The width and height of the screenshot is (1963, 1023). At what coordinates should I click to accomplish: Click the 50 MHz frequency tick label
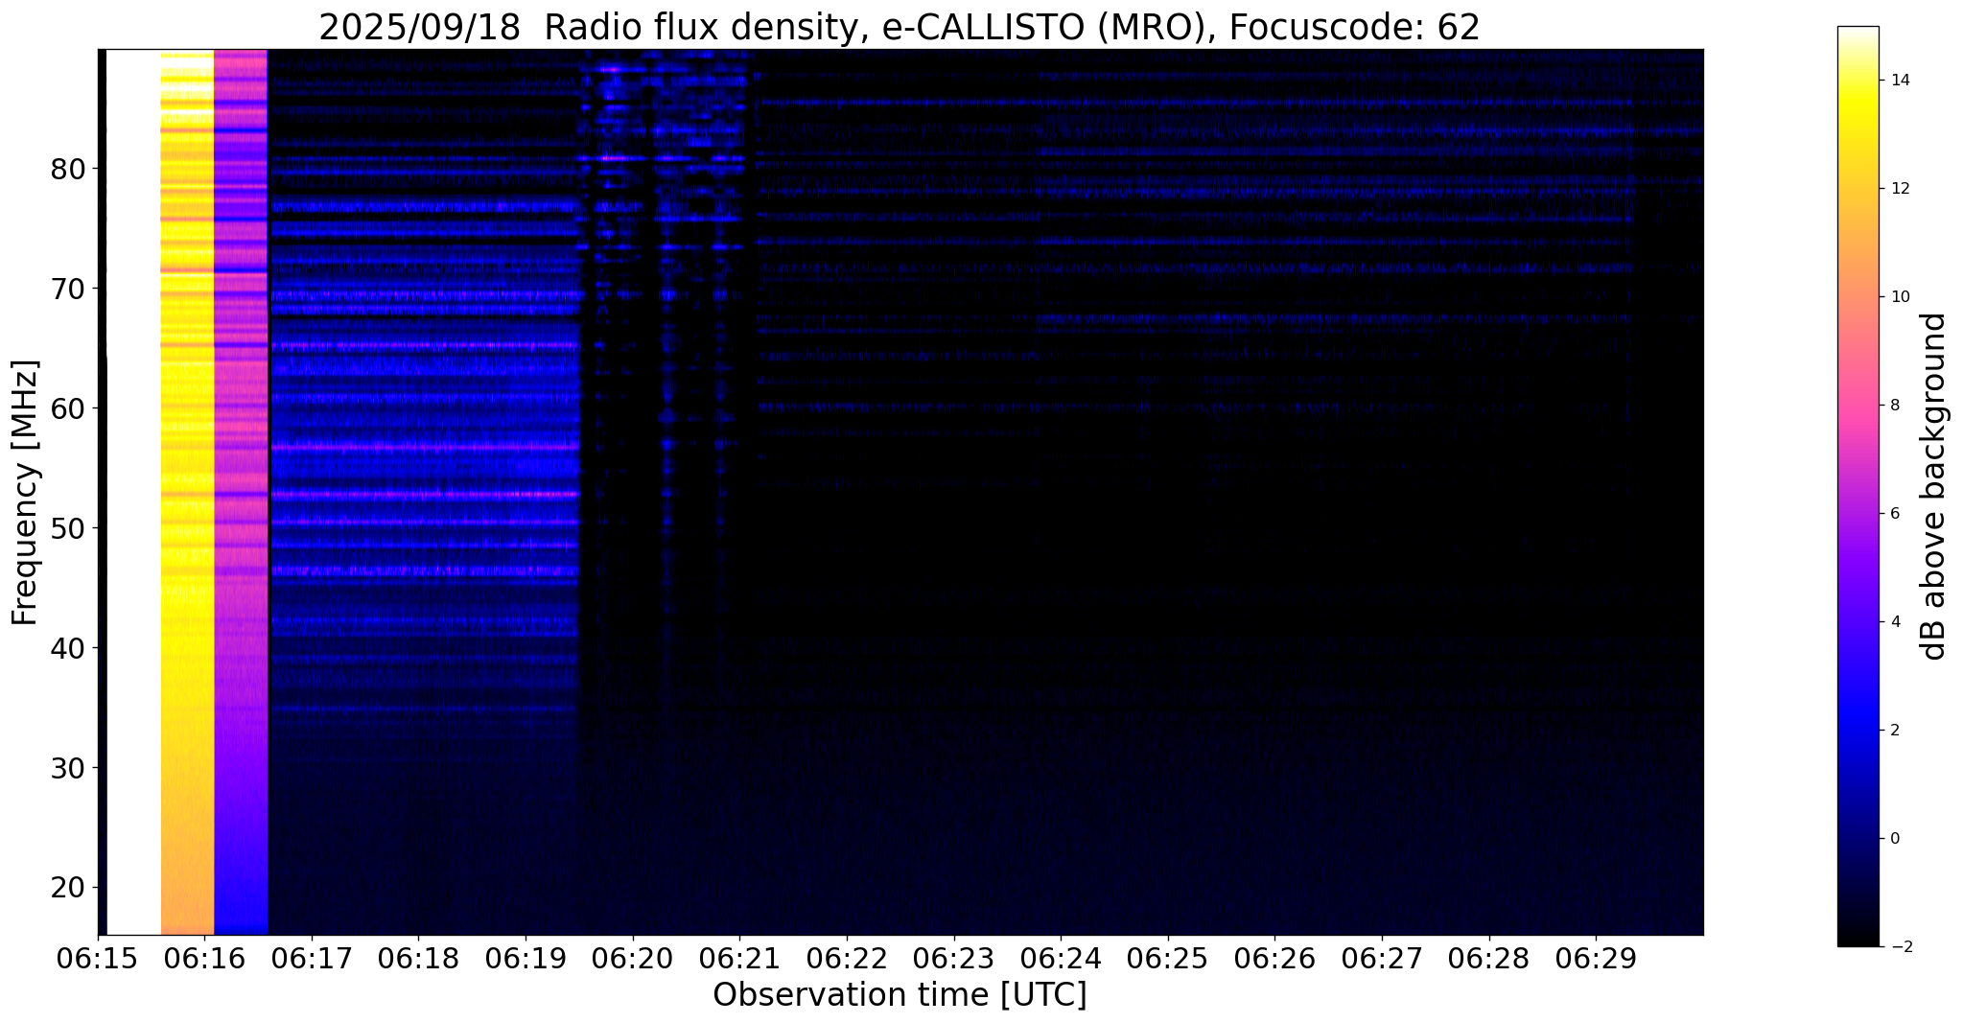(68, 528)
